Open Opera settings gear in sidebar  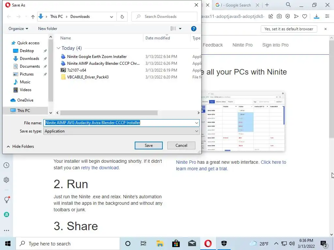7,180
